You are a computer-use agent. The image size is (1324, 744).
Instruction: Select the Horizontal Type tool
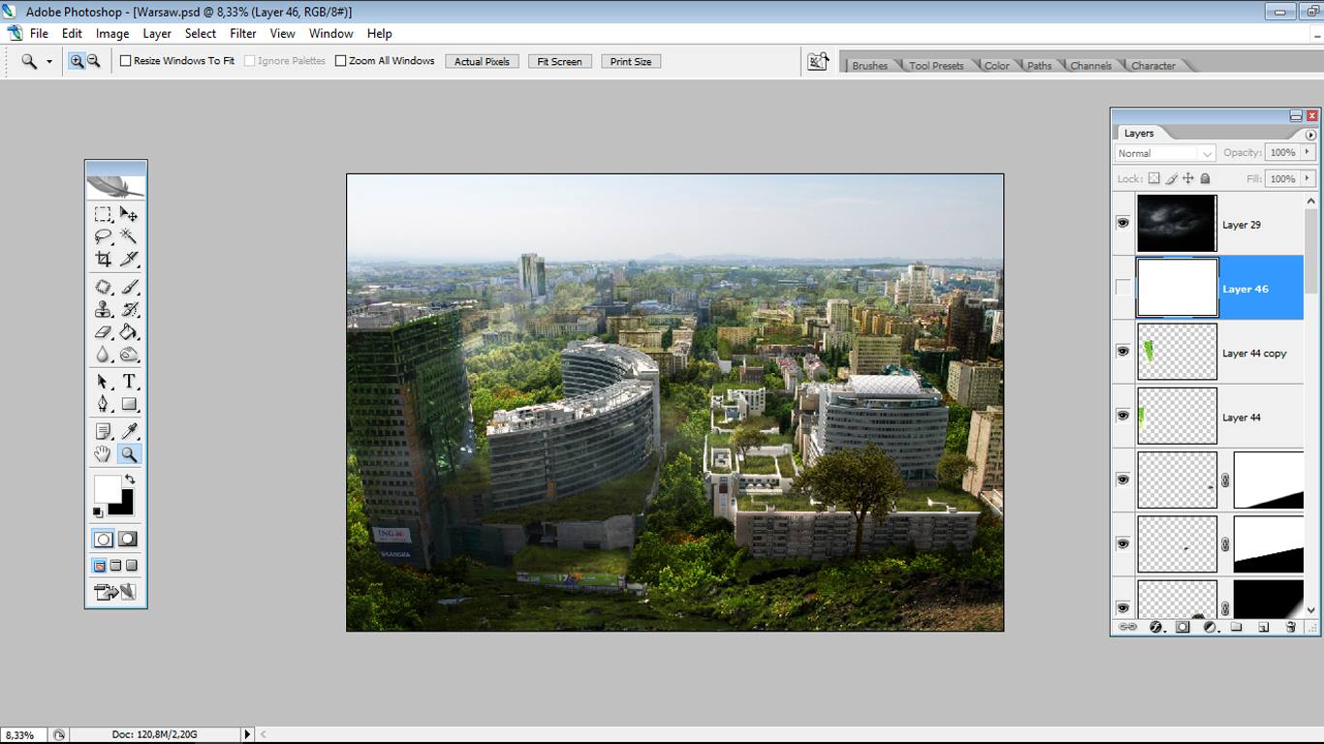click(x=128, y=381)
